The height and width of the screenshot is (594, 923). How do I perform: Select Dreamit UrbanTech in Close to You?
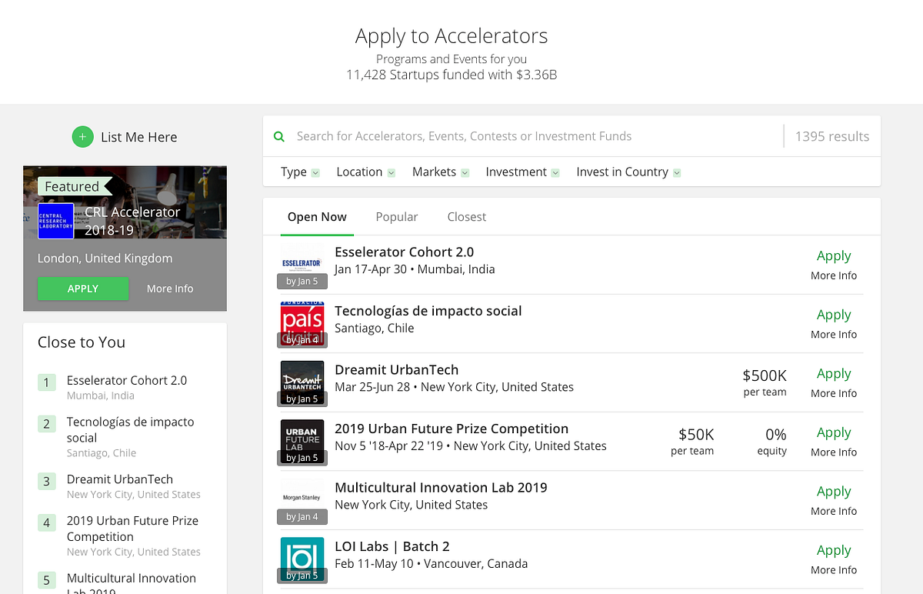tap(120, 479)
